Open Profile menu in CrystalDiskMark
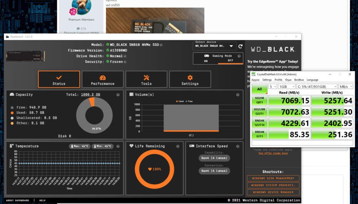Screen dimensions: 358x204 [x=278, y=80]
